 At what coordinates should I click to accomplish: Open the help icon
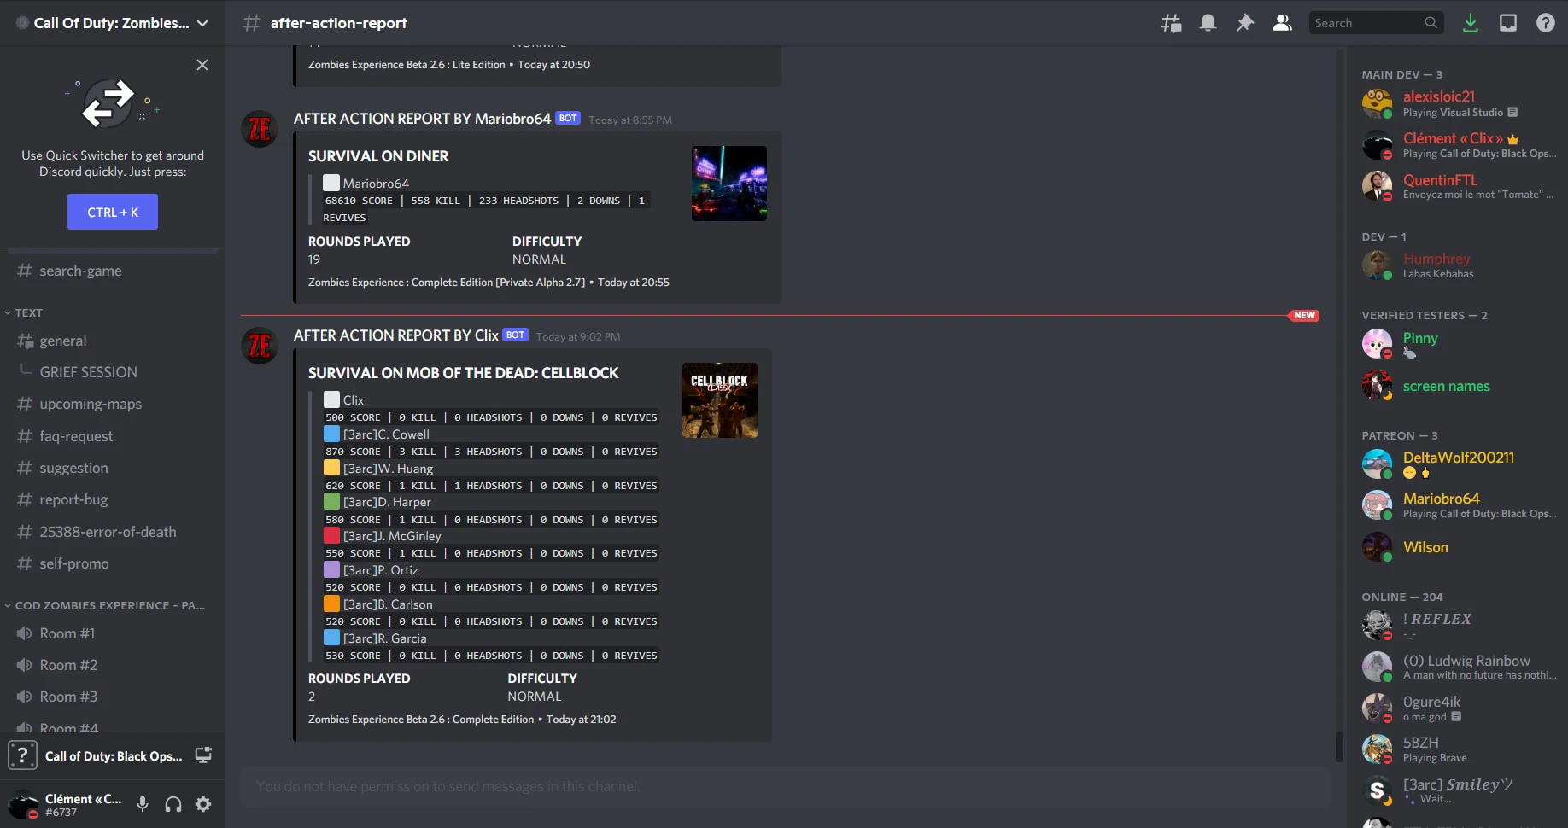coord(1546,23)
